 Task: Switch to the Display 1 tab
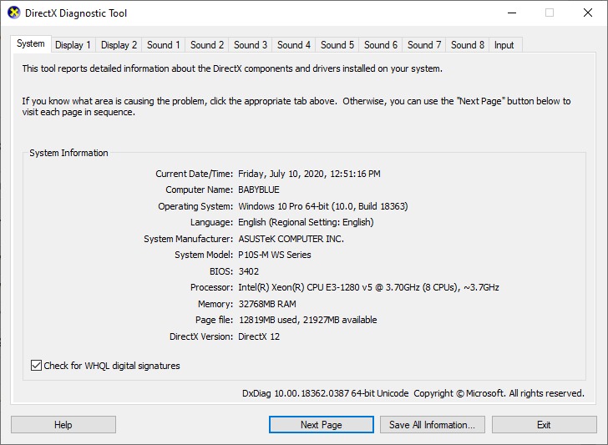(x=73, y=45)
